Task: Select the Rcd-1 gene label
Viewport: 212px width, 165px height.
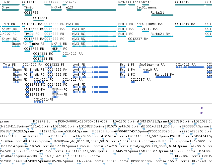Action: click(x=123, y=2)
